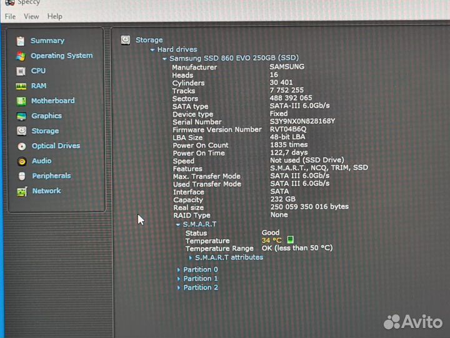Collapse the S.M.A.R.T section arrow

pos(178,225)
